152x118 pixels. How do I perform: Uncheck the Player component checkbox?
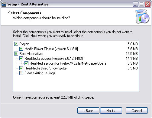pyautogui.click(x=16, y=44)
